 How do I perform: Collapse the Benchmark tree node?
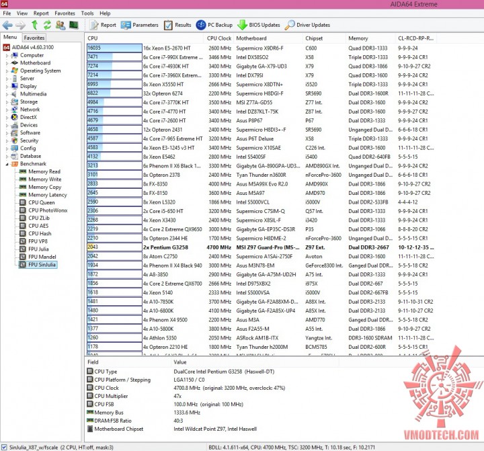pos(7,164)
